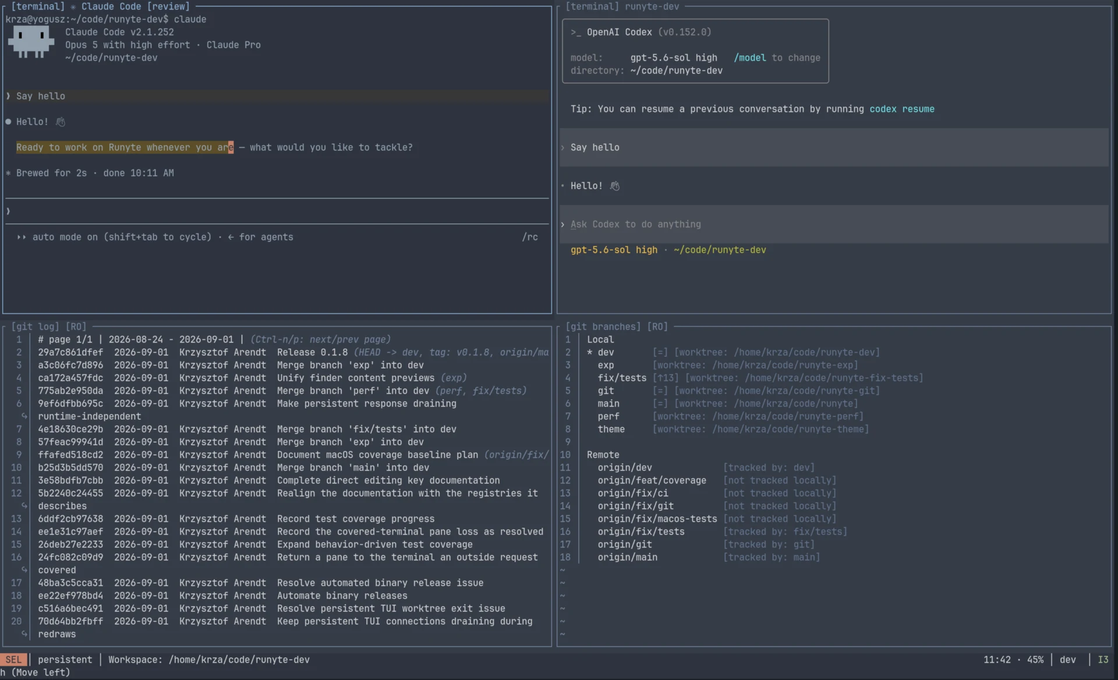Click the Workspace path in status bar

point(208,660)
